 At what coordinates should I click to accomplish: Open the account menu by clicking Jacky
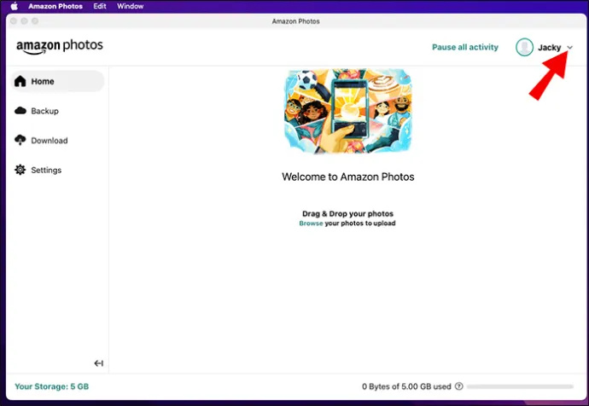point(549,47)
